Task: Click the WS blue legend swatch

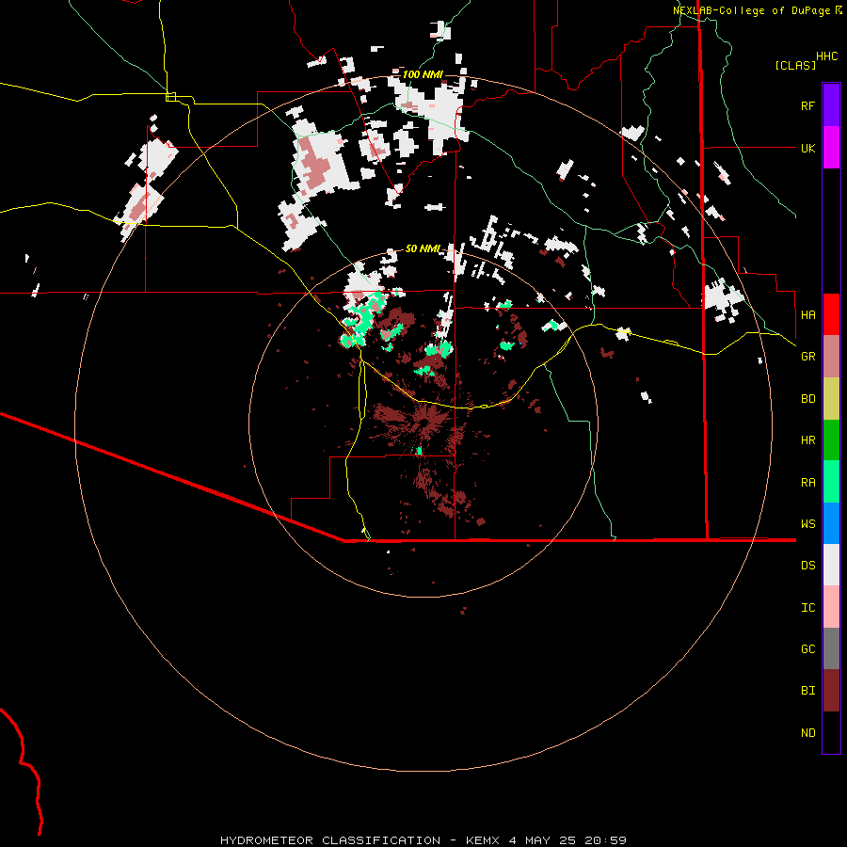Action: click(831, 523)
